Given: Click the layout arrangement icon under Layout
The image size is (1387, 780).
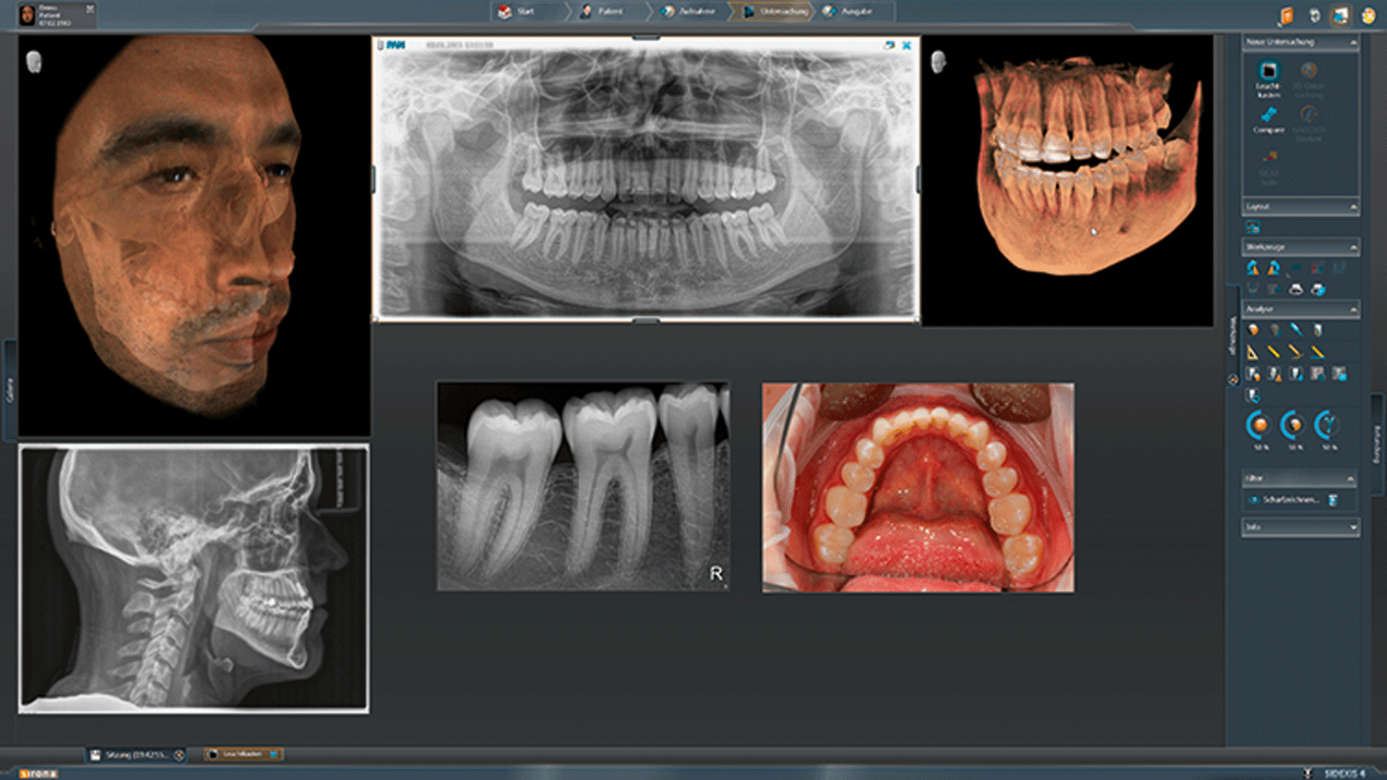Looking at the screenshot, I should 1253,227.
